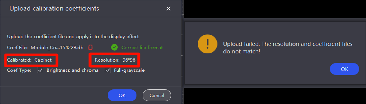Click the Upload failed error message text
This screenshot has height=104, width=366.
[288, 48]
